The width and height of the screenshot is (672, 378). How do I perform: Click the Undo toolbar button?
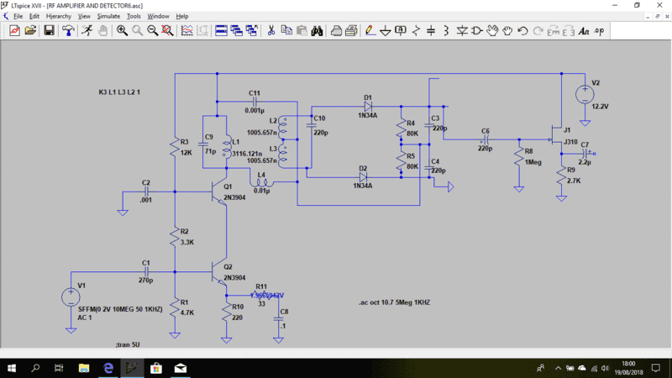coord(522,31)
